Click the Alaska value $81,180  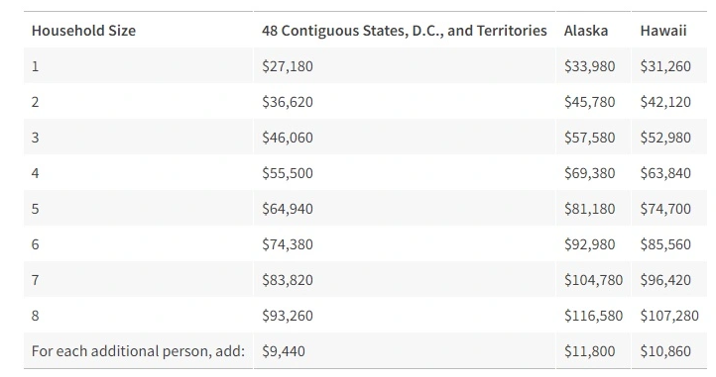click(589, 209)
